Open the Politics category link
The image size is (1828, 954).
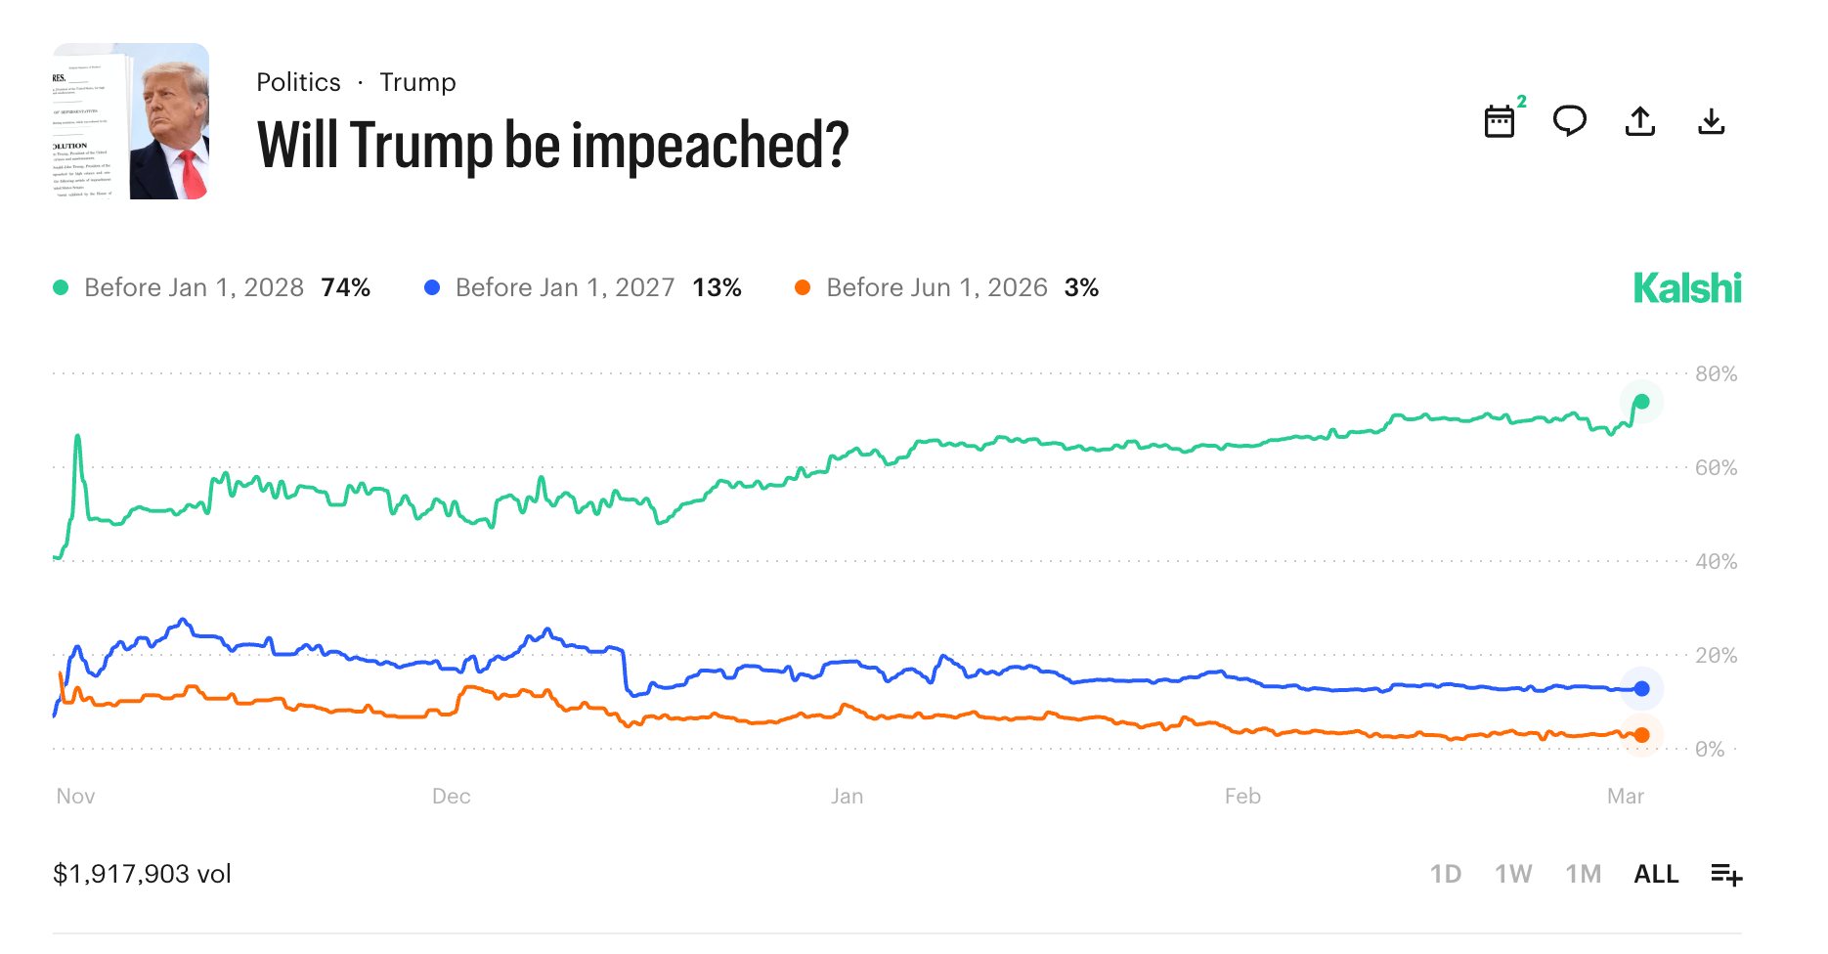coord(298,82)
